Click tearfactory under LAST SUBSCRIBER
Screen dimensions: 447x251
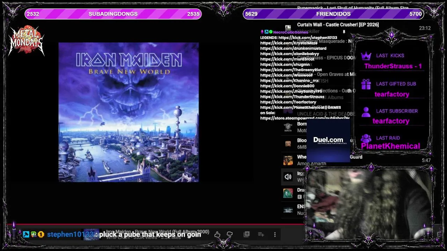[x=391, y=121]
